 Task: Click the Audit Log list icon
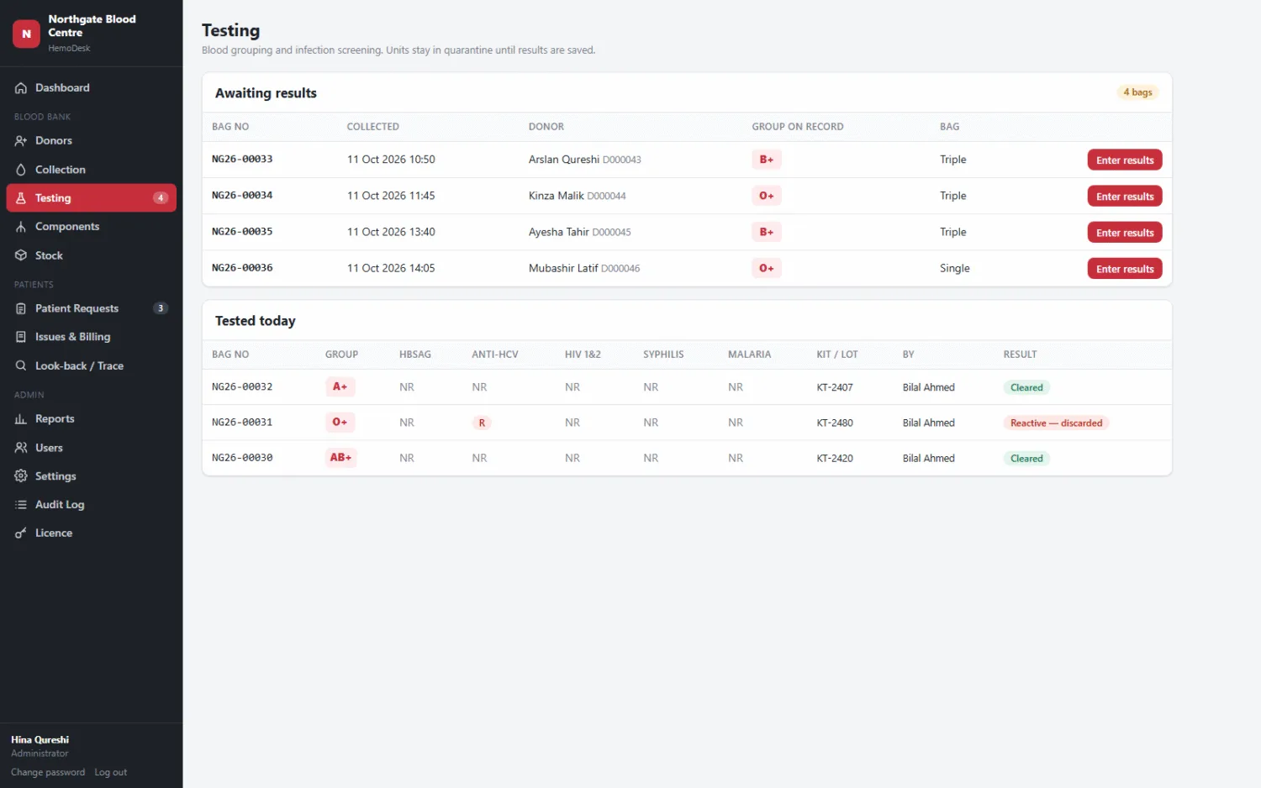(21, 505)
